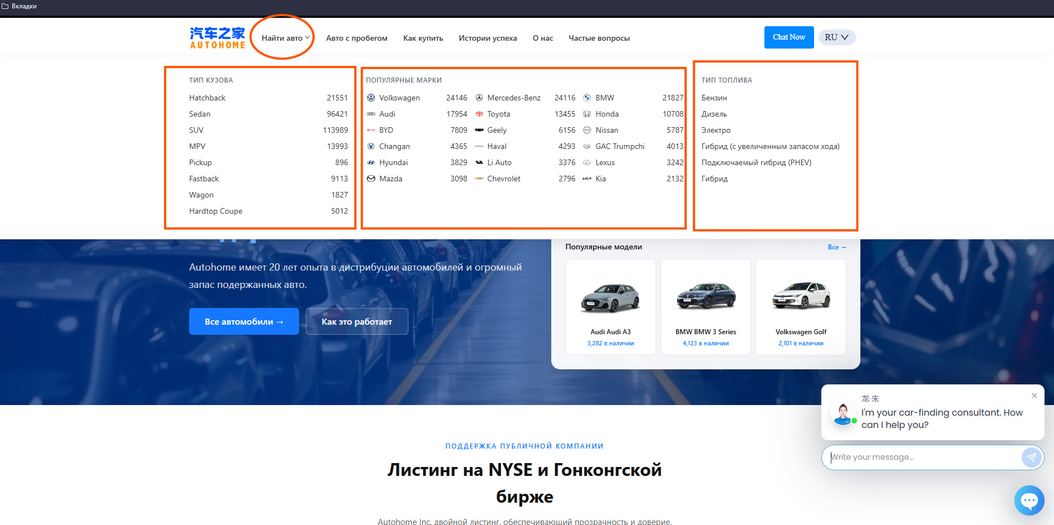The width and height of the screenshot is (1054, 525).
Task: Select the Sedan body type
Action: pyautogui.click(x=268, y=114)
